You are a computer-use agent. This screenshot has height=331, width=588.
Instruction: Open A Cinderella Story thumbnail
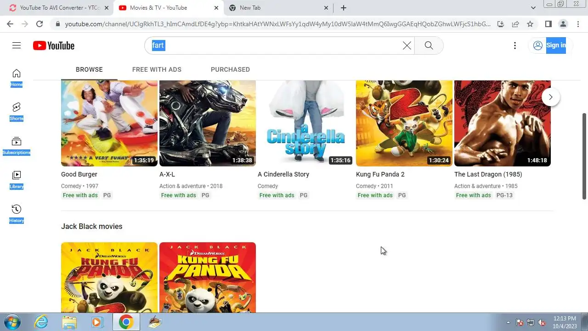[x=306, y=123]
